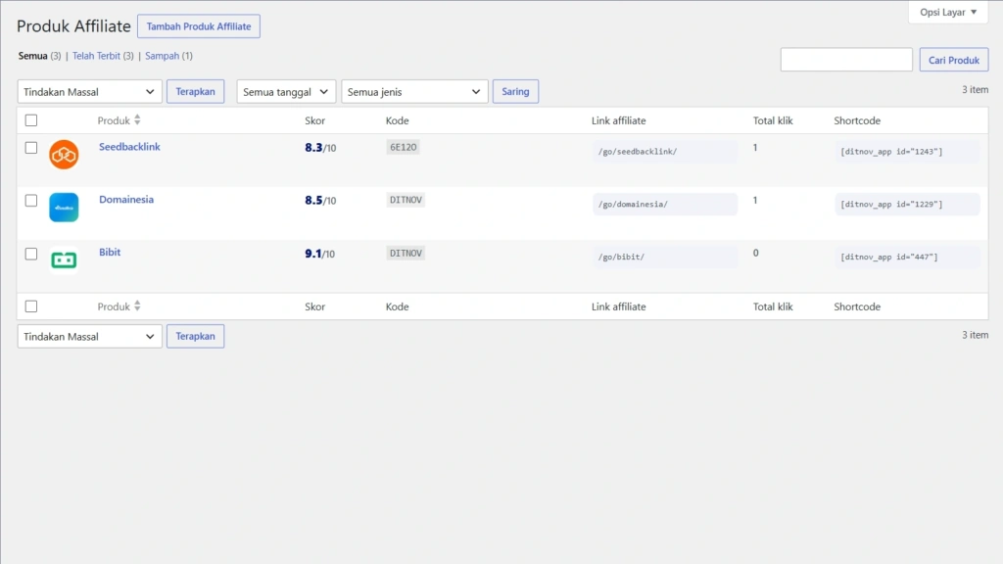Screen dimensions: 1003x564
Task: Open the Domainesia product link
Action: tap(126, 199)
